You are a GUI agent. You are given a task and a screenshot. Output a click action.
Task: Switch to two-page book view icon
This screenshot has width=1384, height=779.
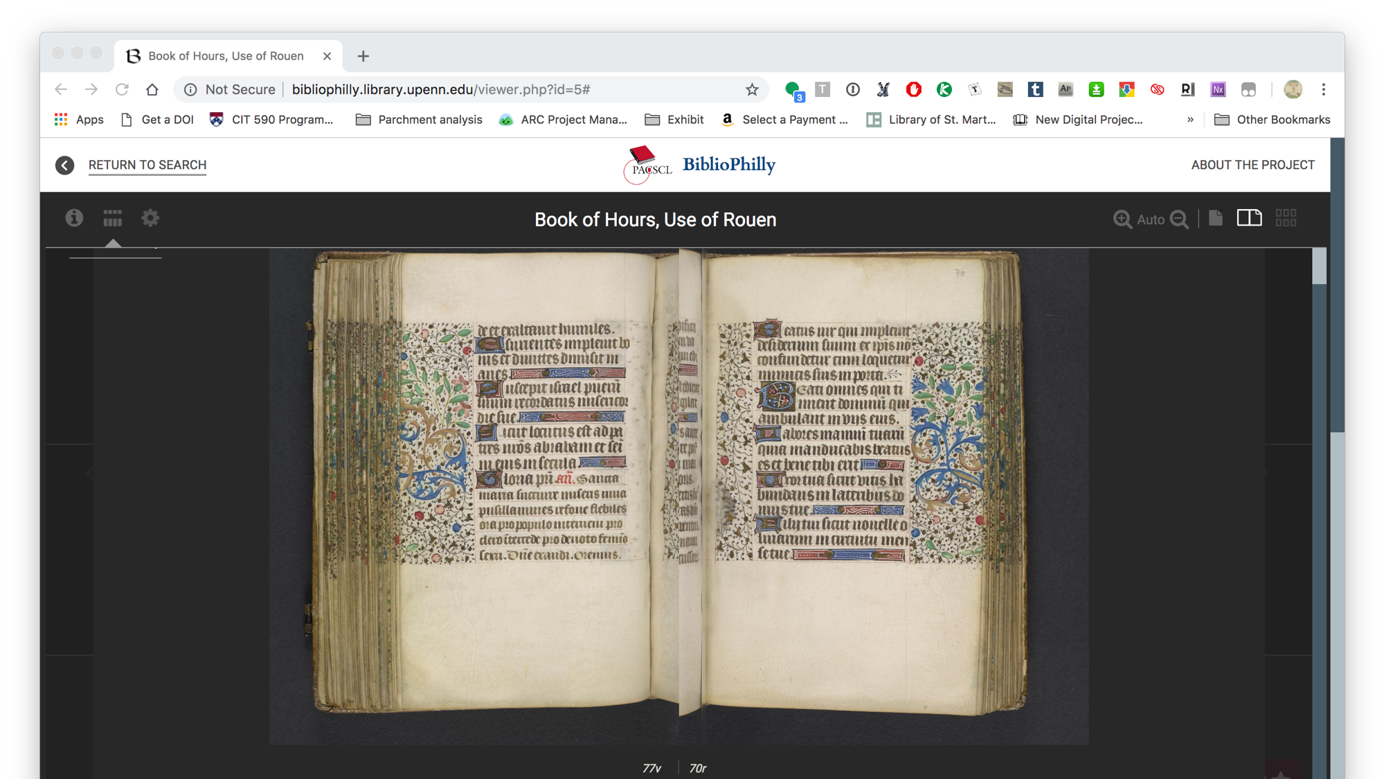(x=1249, y=218)
